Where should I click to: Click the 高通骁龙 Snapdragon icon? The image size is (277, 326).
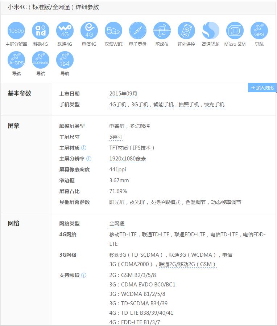pos(211,30)
